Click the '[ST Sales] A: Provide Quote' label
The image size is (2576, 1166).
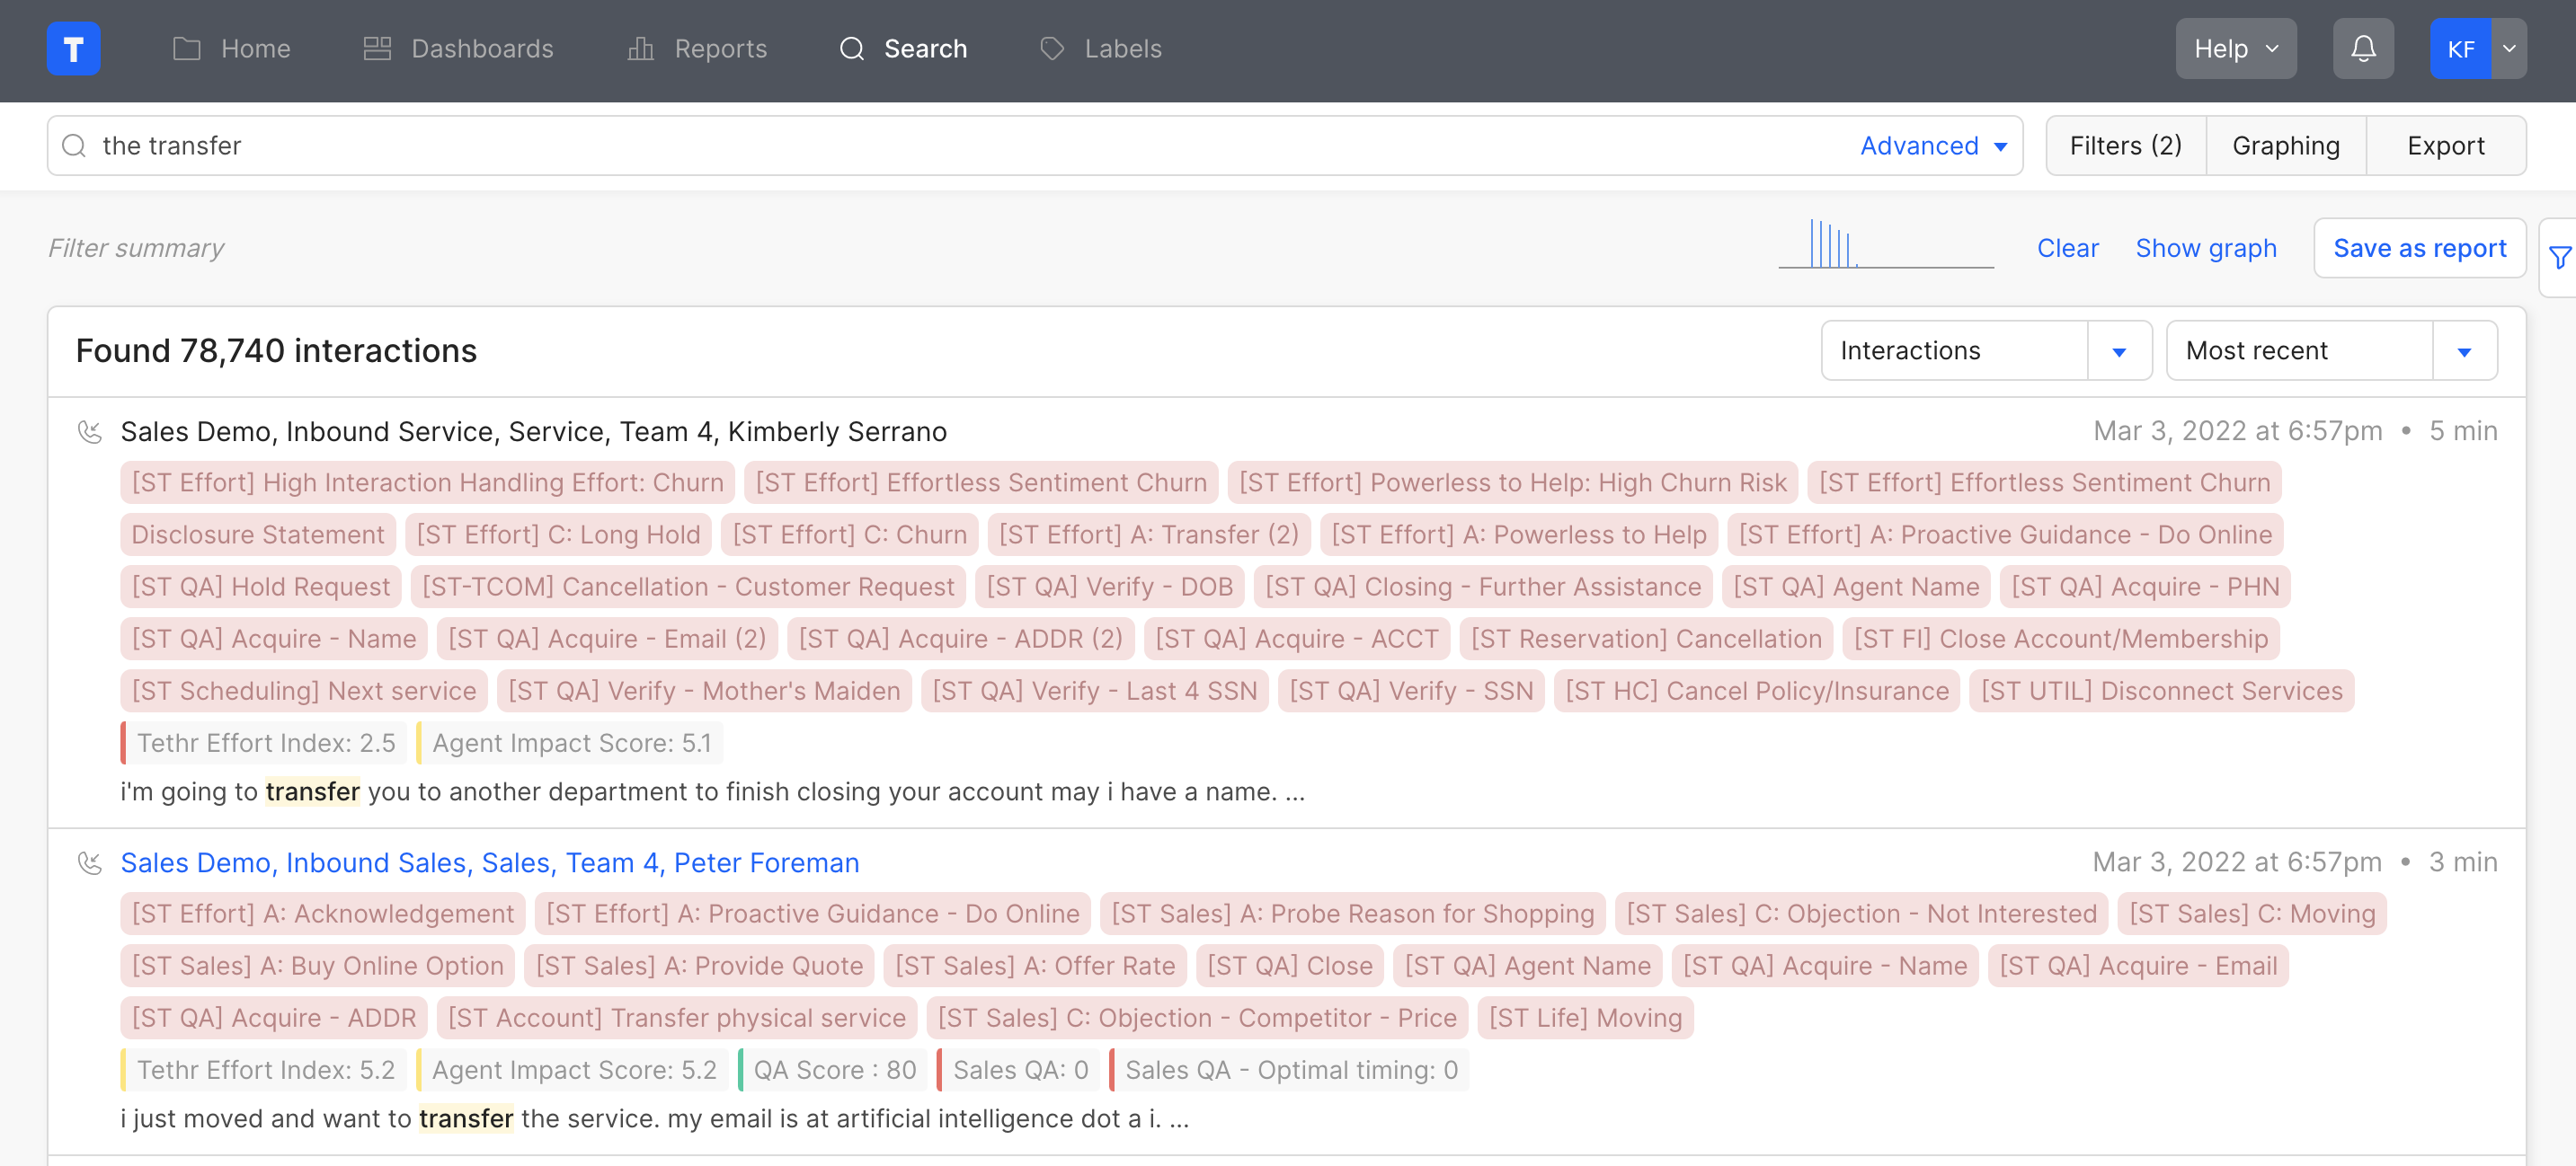[x=699, y=965]
